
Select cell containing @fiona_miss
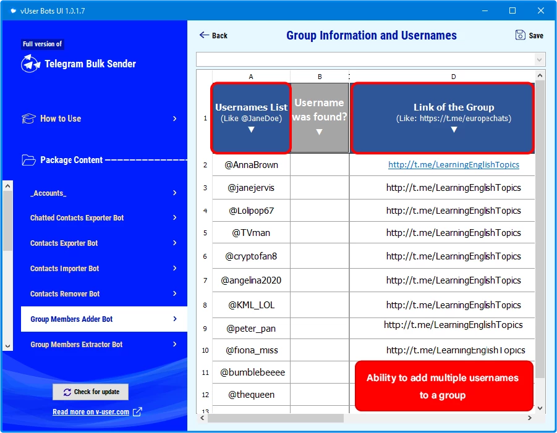click(x=251, y=350)
